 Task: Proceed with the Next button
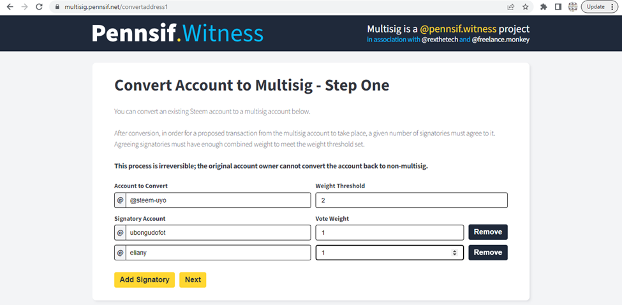(193, 279)
